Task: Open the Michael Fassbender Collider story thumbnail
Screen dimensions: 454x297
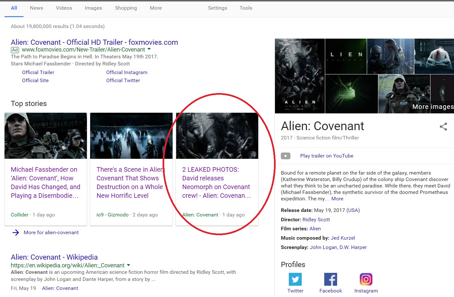Action: pos(46,136)
